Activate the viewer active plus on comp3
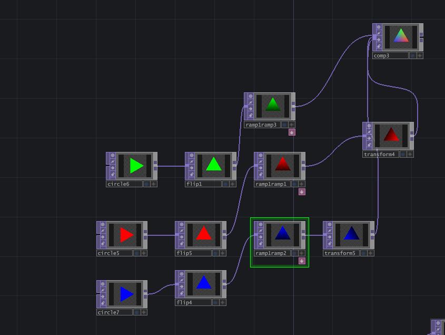The image size is (445, 335). click(x=420, y=56)
